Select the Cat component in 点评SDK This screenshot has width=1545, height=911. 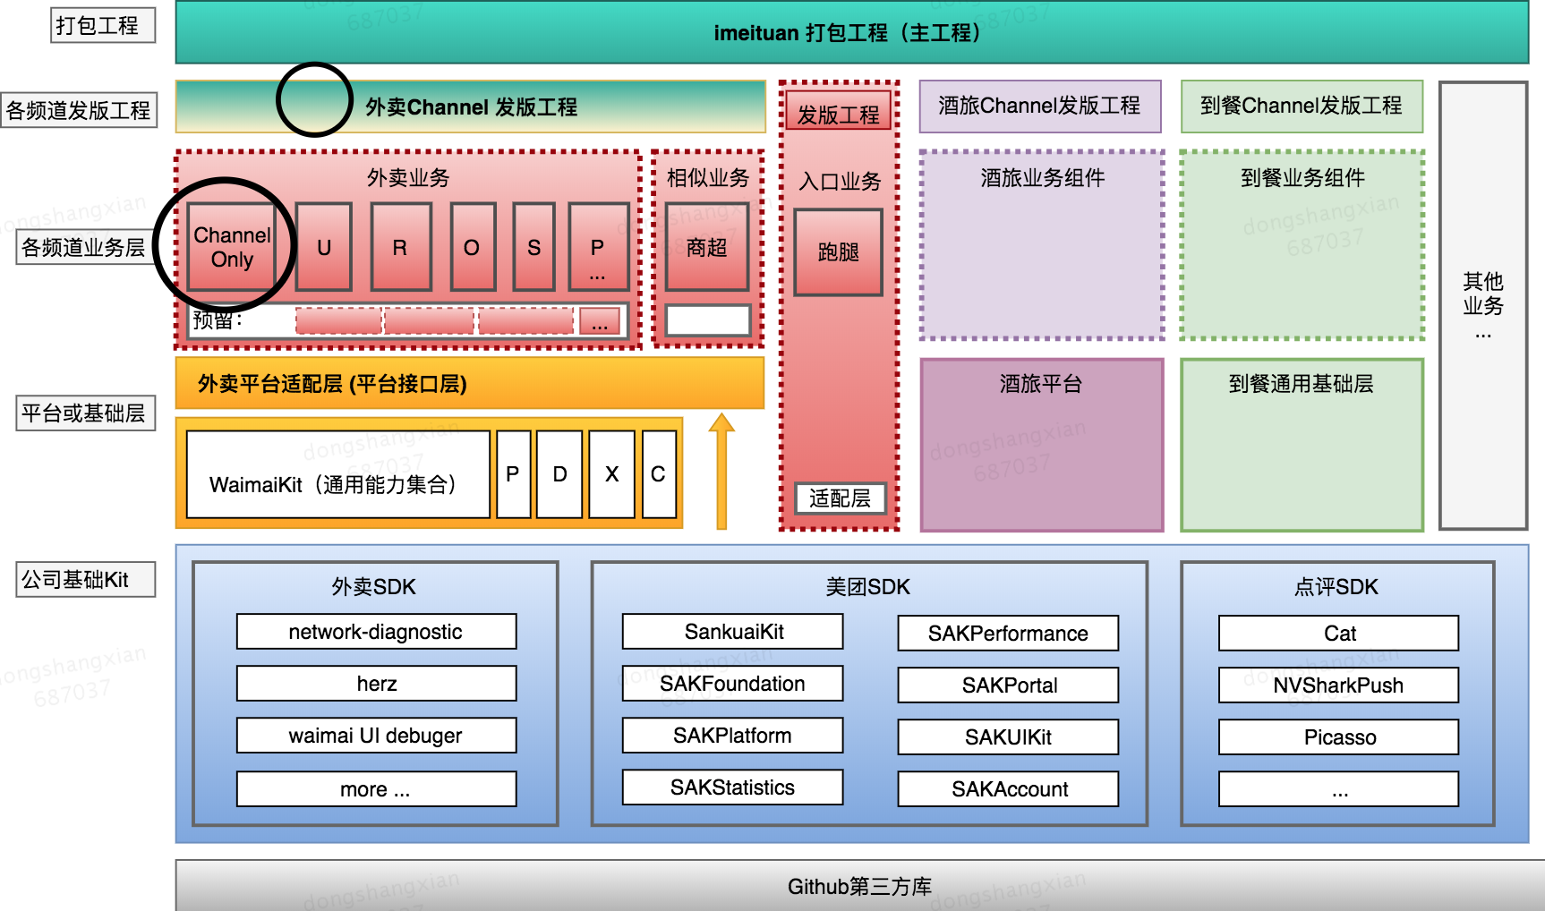click(x=1337, y=633)
